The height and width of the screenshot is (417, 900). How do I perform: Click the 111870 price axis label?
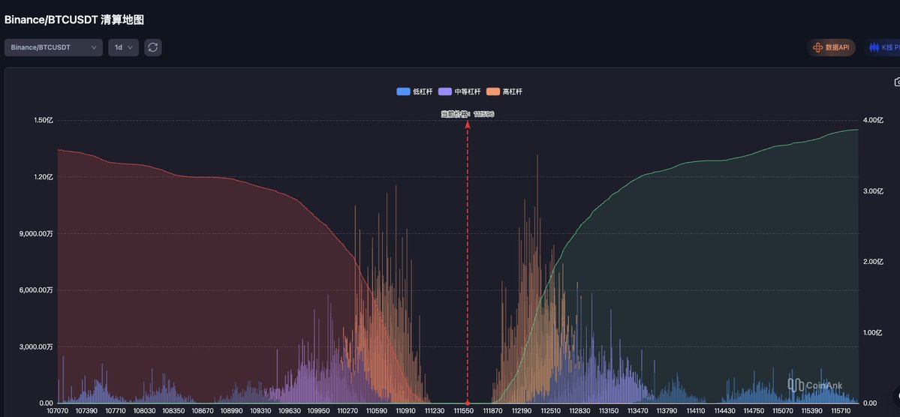[492, 411]
